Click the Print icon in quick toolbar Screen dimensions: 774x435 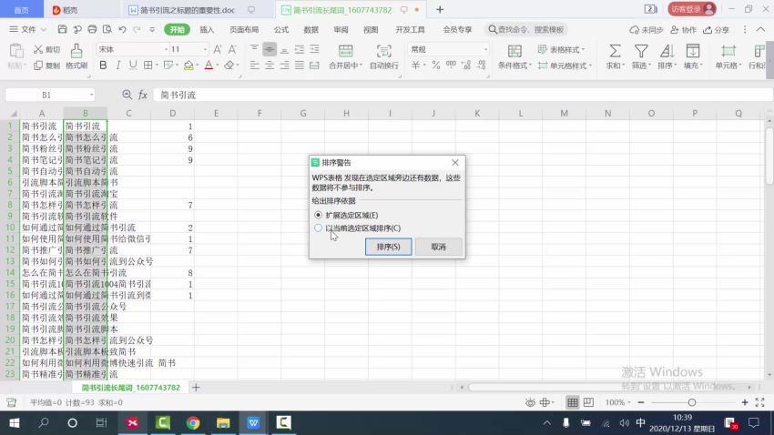pyautogui.click(x=92, y=30)
